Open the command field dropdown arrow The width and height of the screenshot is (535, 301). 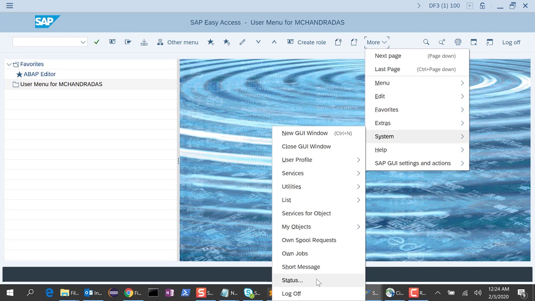[83, 42]
